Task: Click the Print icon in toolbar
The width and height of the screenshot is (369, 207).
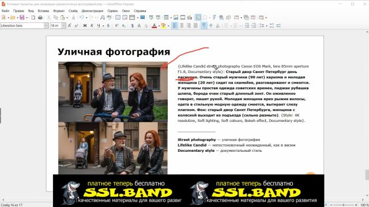Action: (x=40, y=17)
